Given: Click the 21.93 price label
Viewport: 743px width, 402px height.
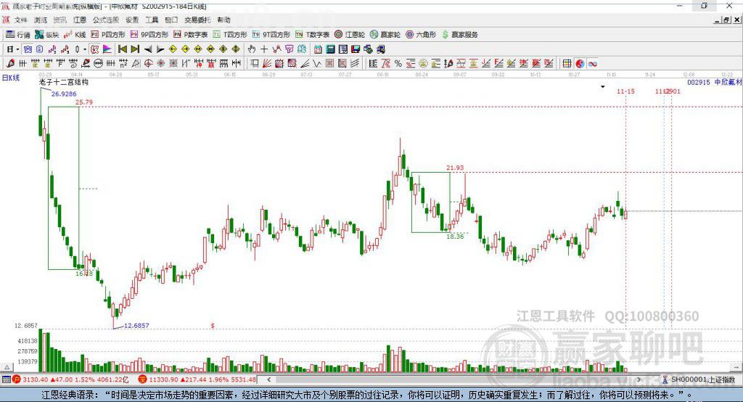Looking at the screenshot, I should pos(455,168).
